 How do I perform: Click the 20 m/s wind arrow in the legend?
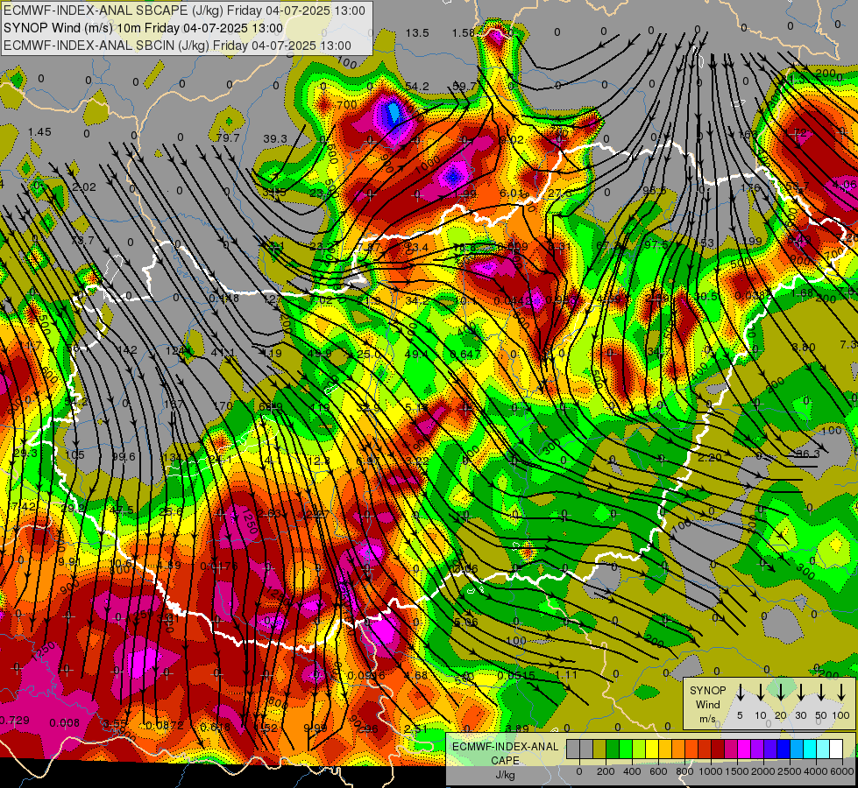point(780,692)
